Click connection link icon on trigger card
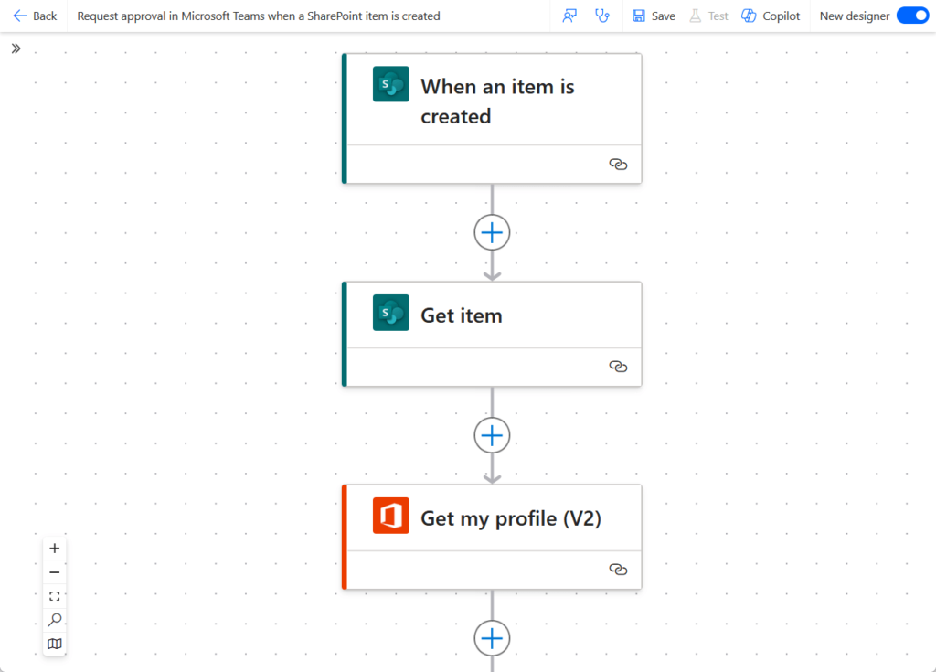This screenshot has height=672, width=936. pyautogui.click(x=618, y=165)
